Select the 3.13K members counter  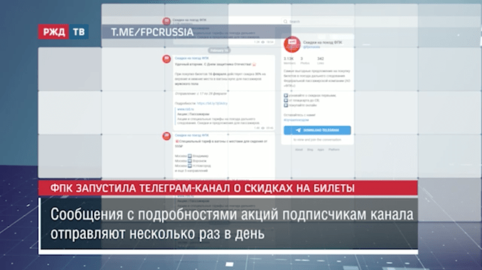290,60
